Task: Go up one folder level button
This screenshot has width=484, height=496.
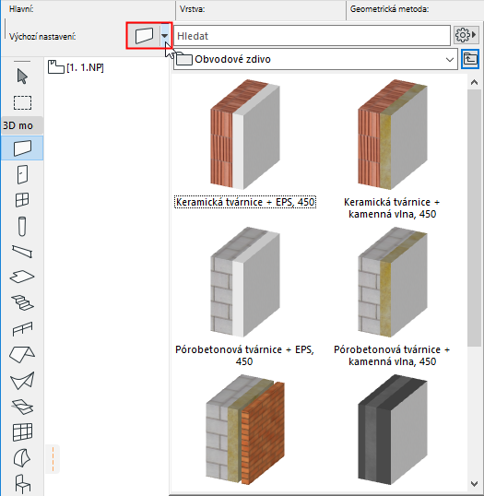Action: click(470, 59)
